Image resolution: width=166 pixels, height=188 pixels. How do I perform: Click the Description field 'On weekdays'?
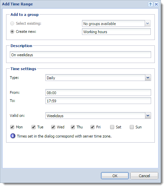tap(80, 55)
